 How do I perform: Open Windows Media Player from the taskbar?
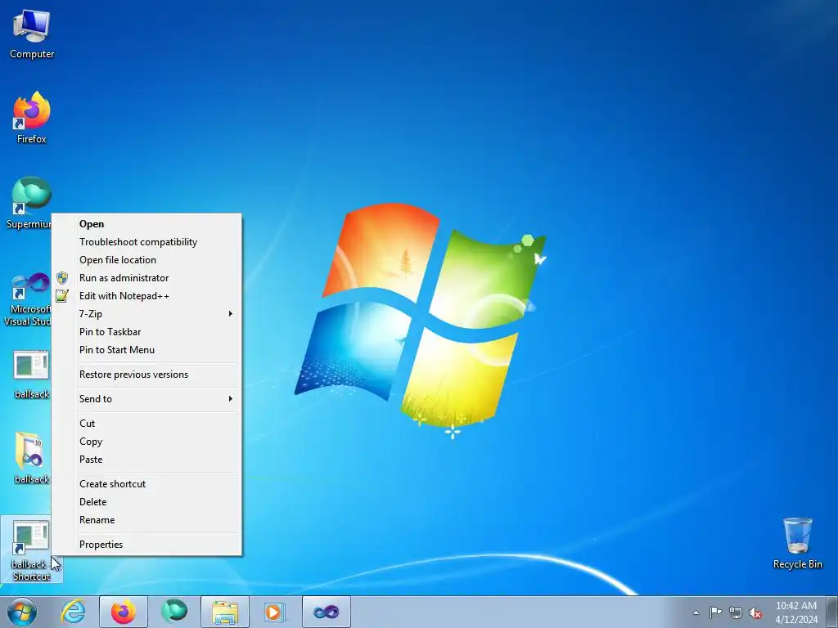275,612
